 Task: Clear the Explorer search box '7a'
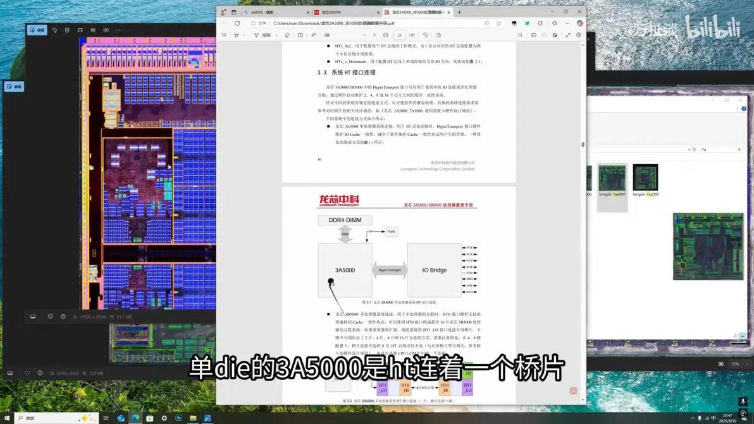(x=739, y=149)
